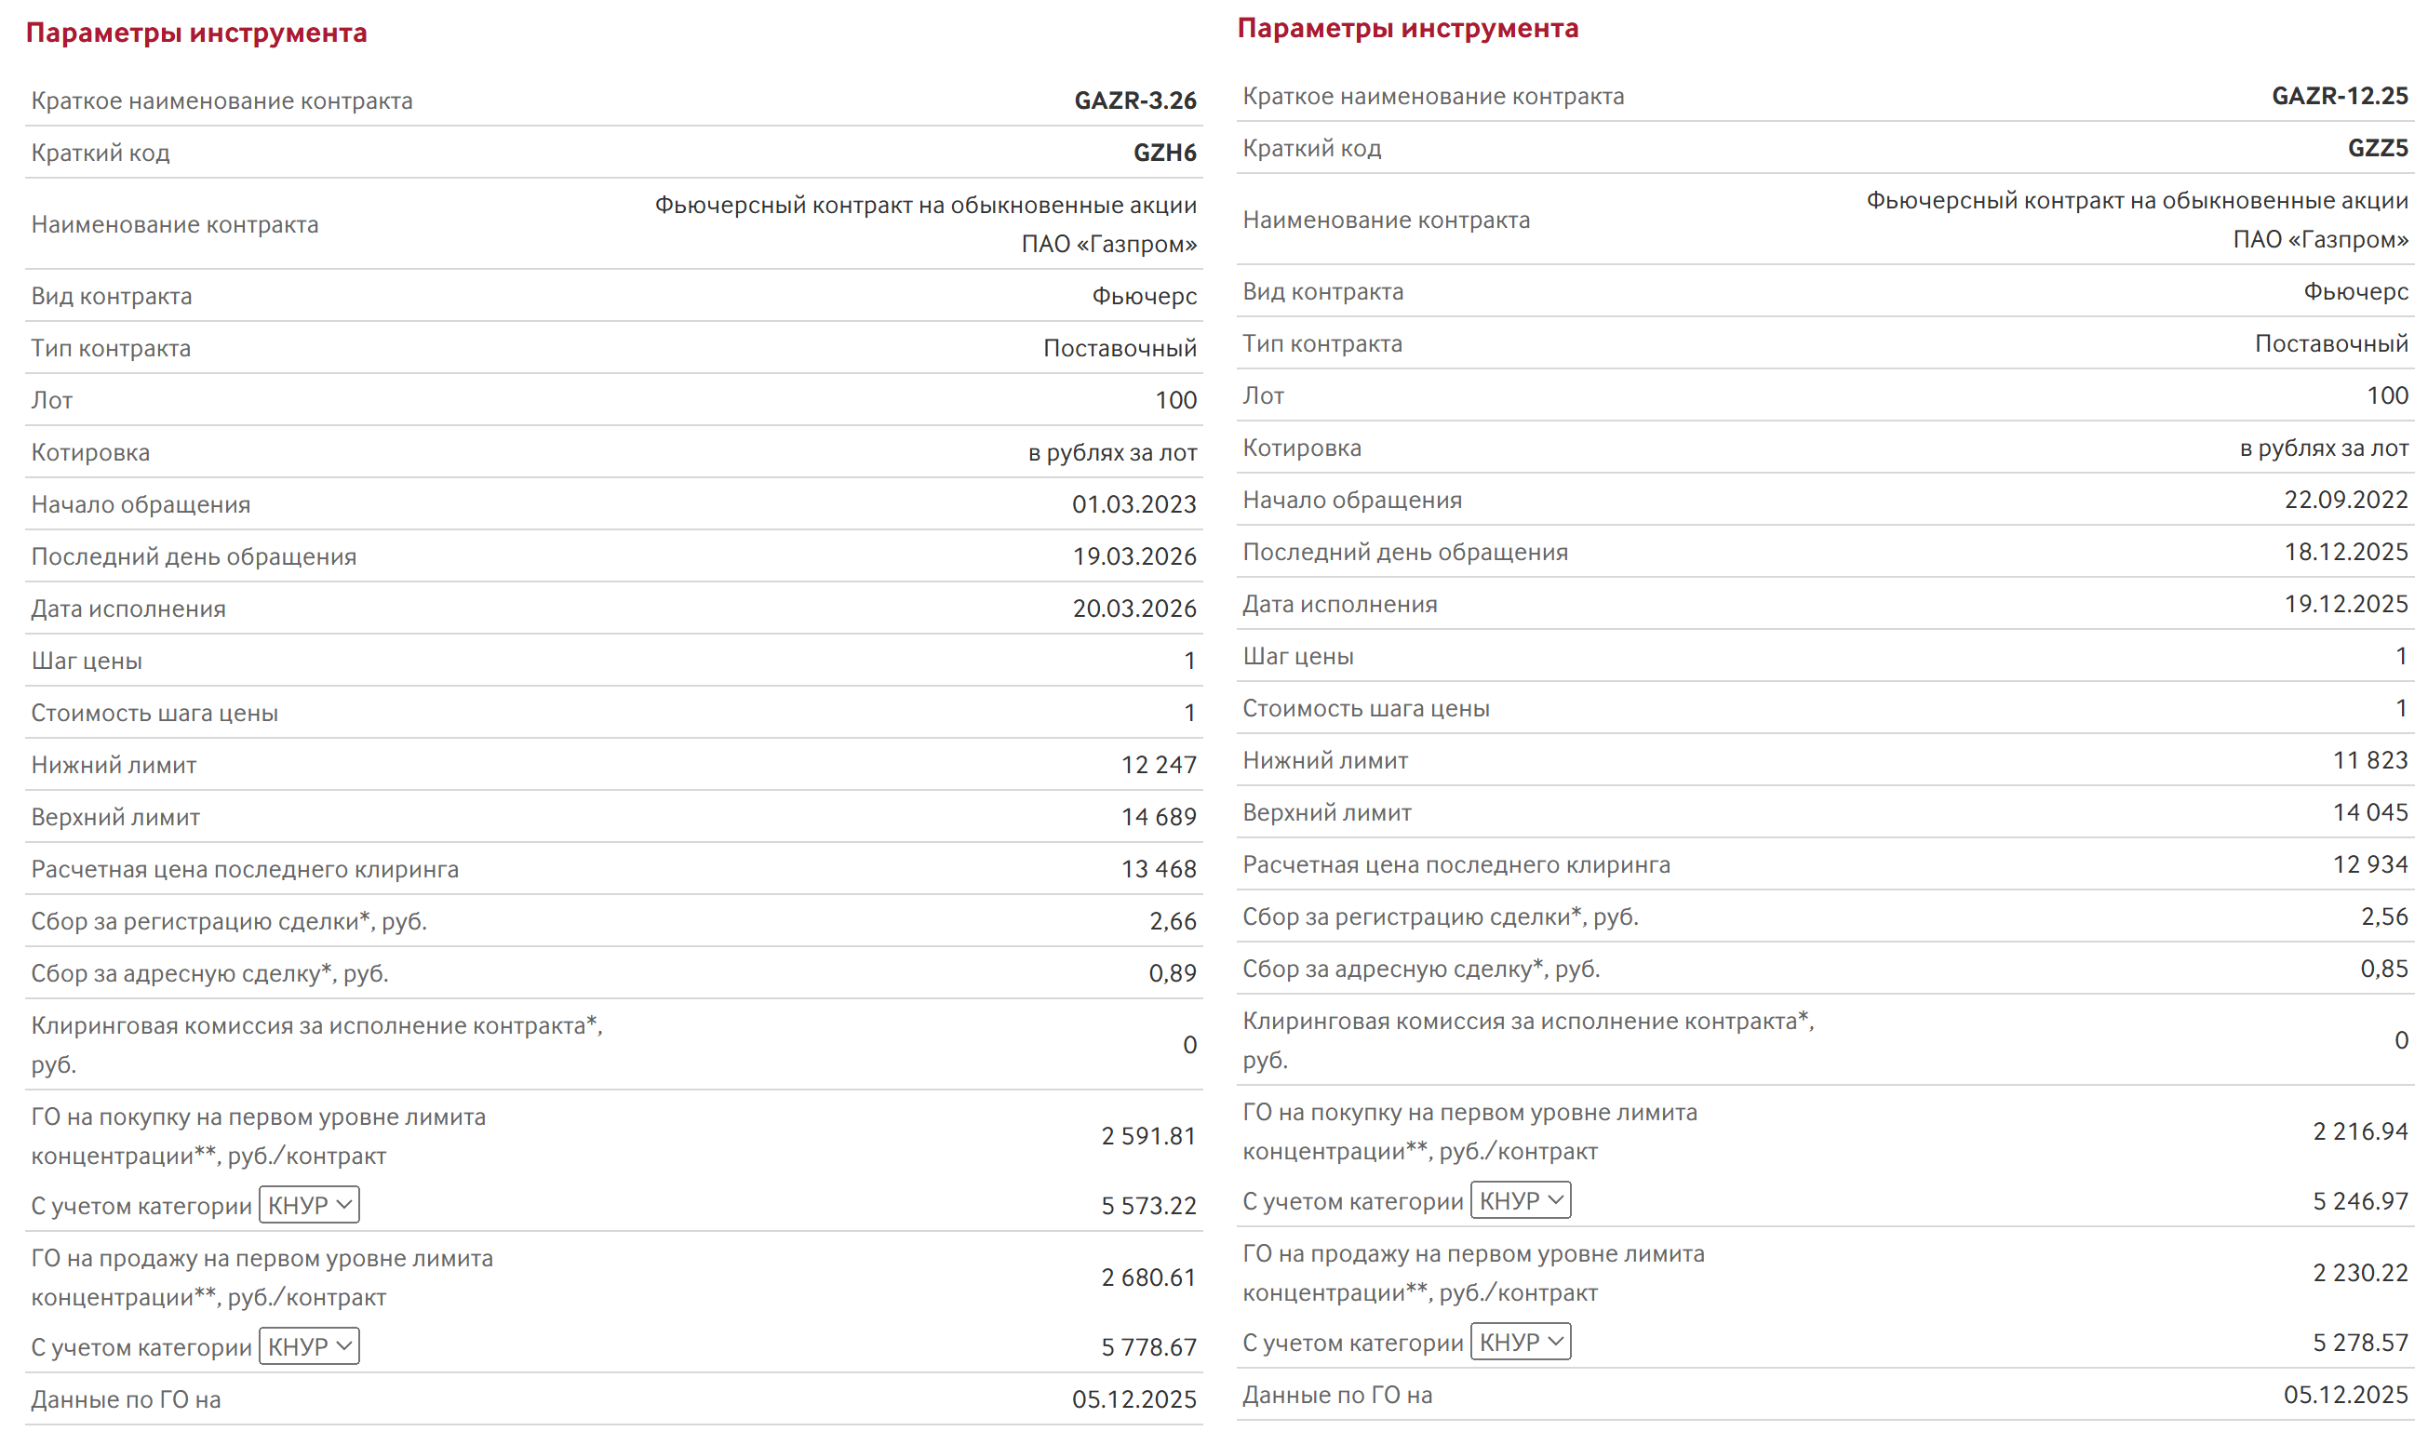Click the КНУР-adjusted margin value 5 778.67
Screen dimensions: 2428x1431
[x=1148, y=1347]
